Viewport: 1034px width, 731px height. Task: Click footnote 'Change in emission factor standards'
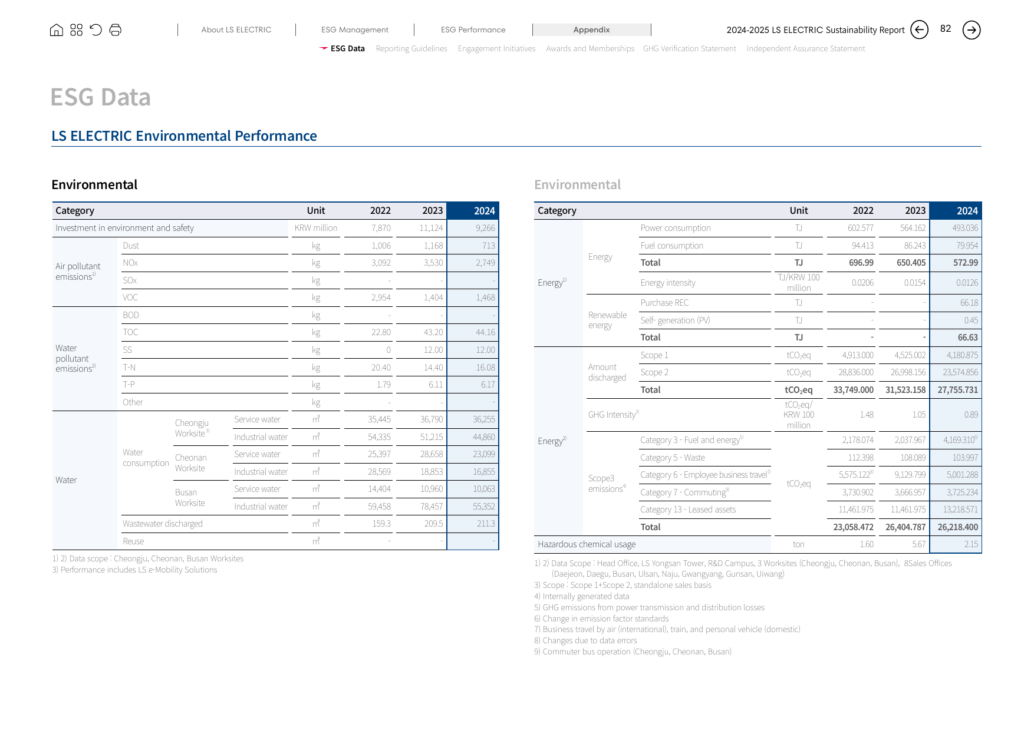tap(601, 618)
